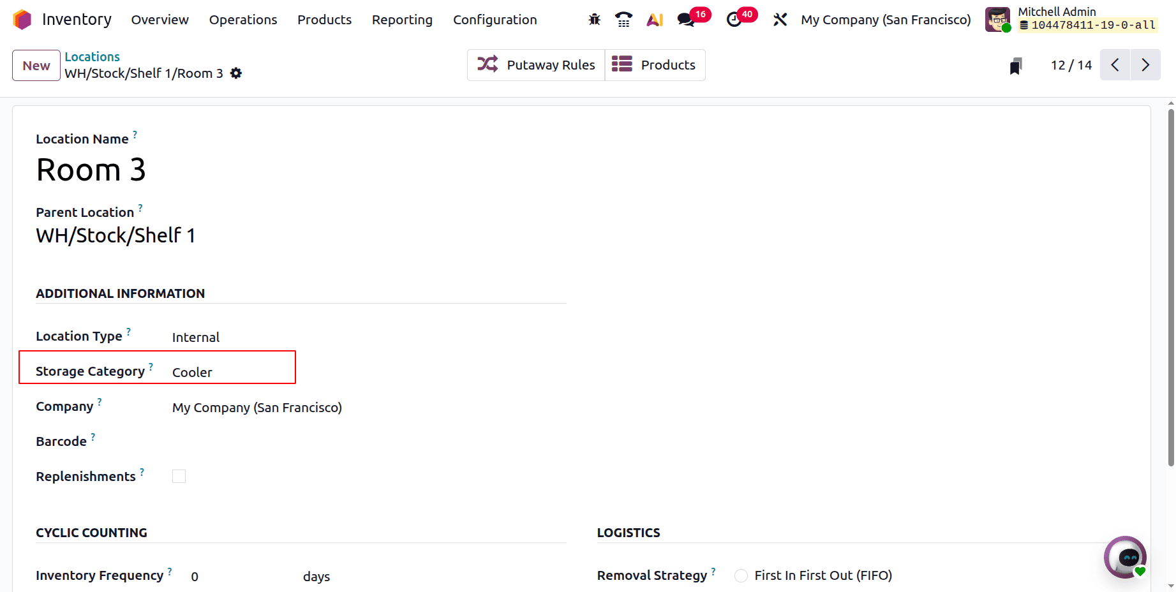Open the Reporting menu
Viewport: 1176px width, 592px height.
[402, 20]
